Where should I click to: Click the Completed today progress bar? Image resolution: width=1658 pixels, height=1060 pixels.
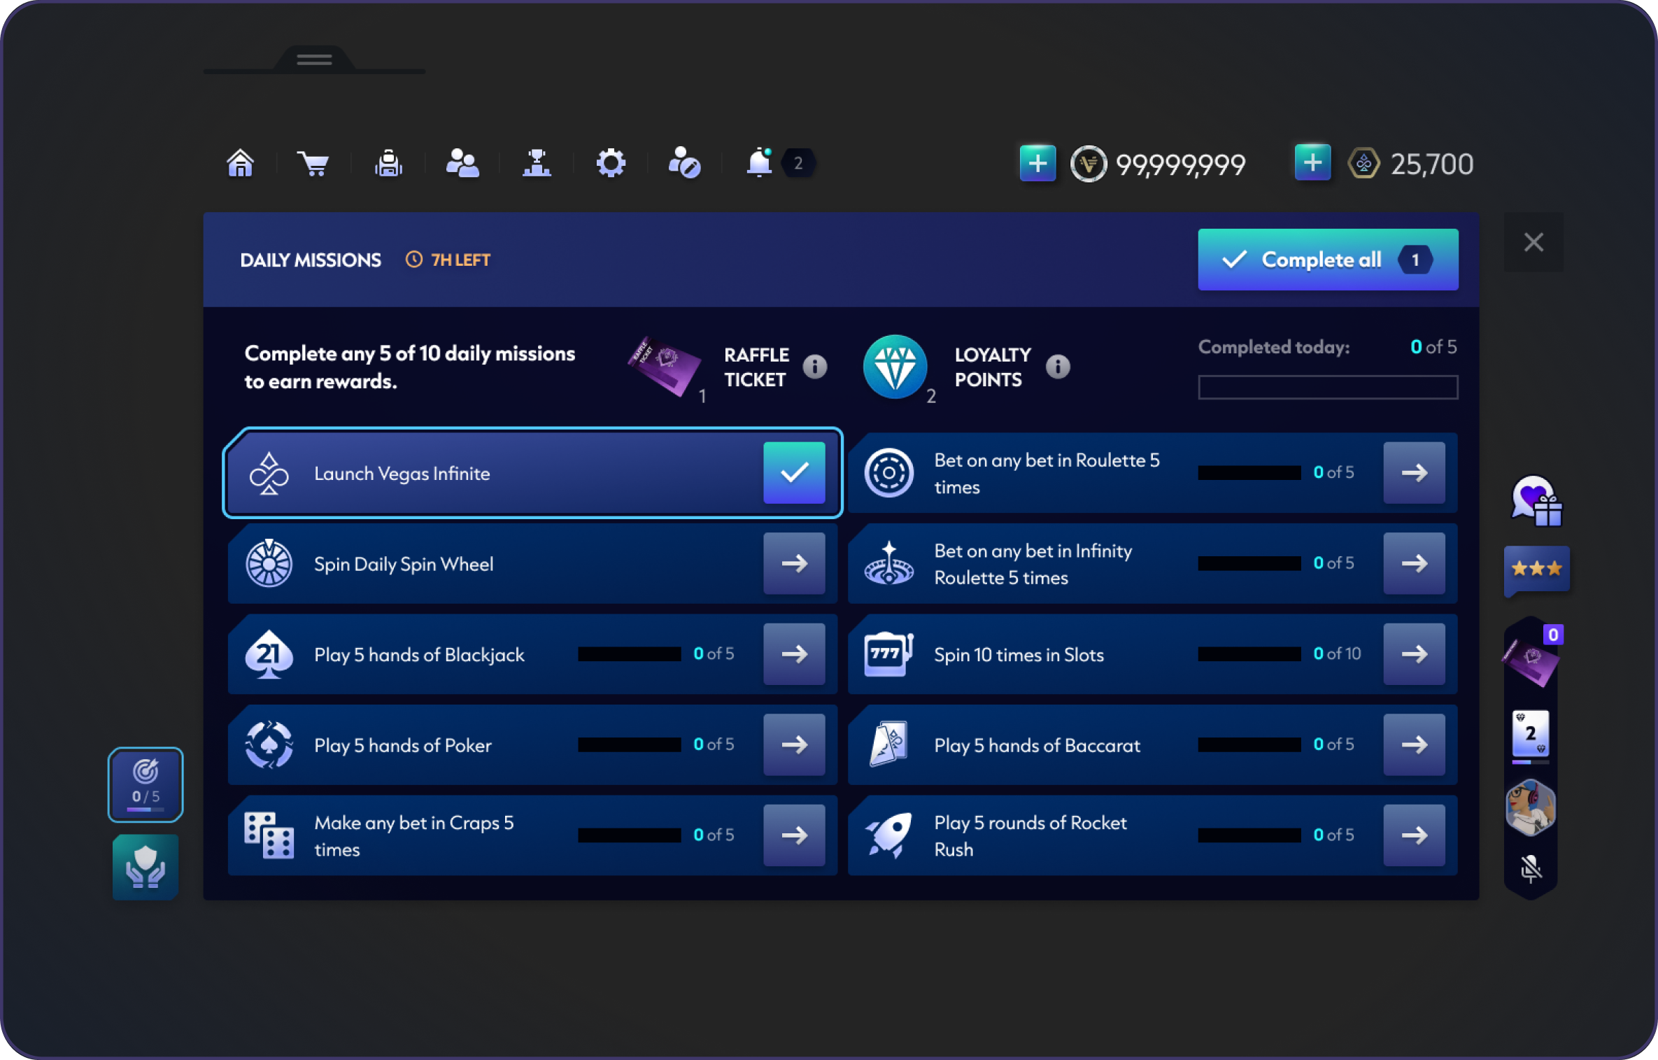pyautogui.click(x=1328, y=387)
